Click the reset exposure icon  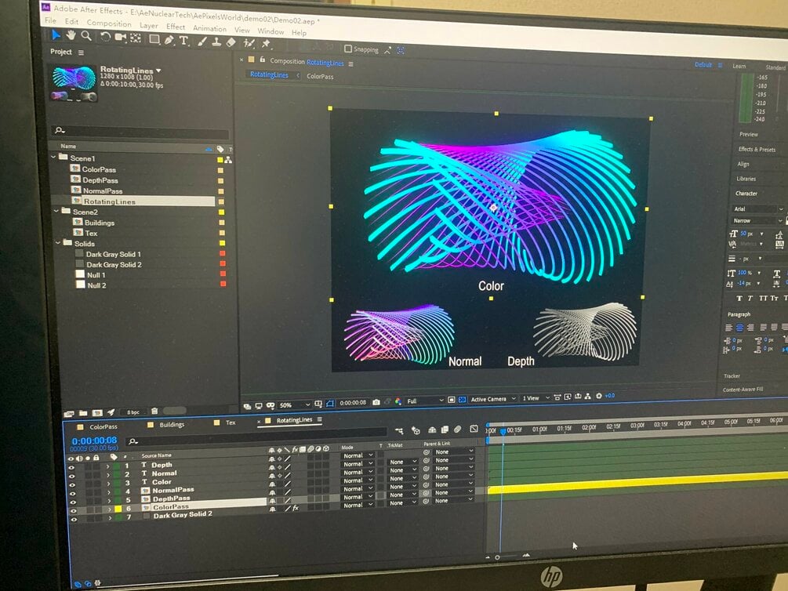598,396
